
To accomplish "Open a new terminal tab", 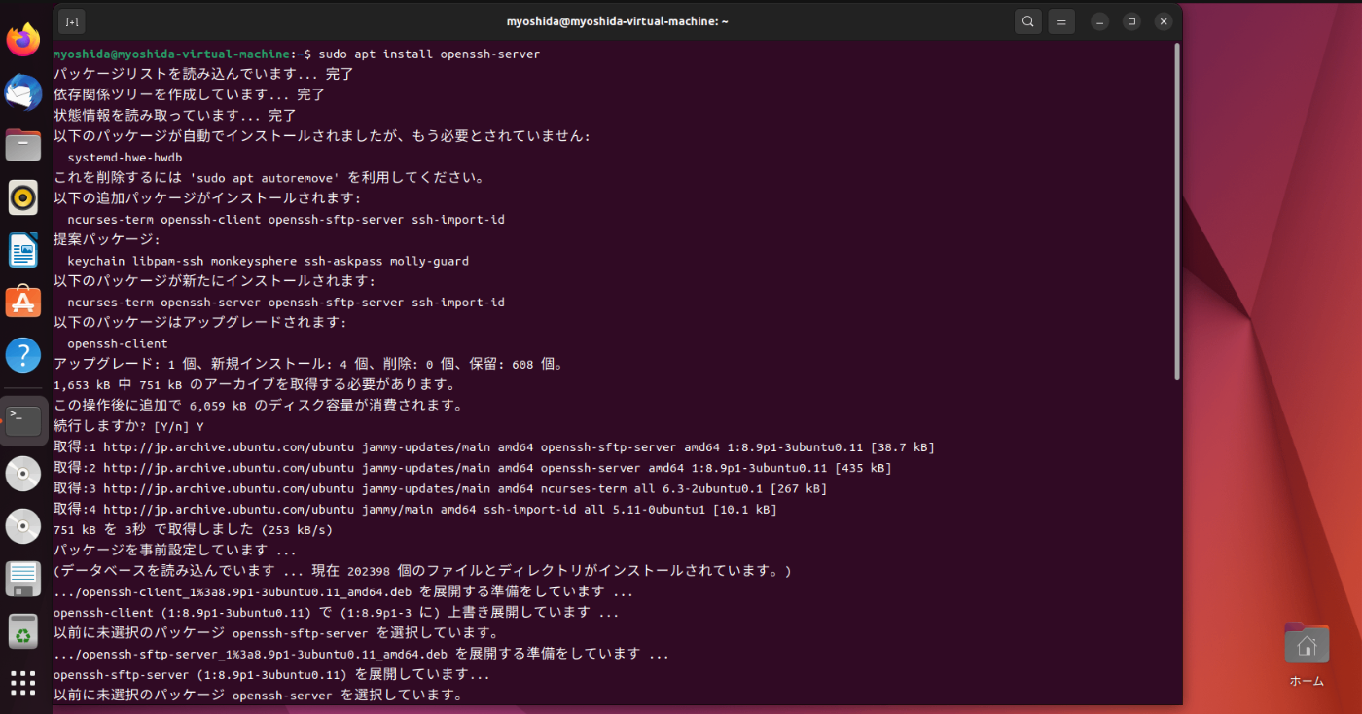I will [71, 20].
